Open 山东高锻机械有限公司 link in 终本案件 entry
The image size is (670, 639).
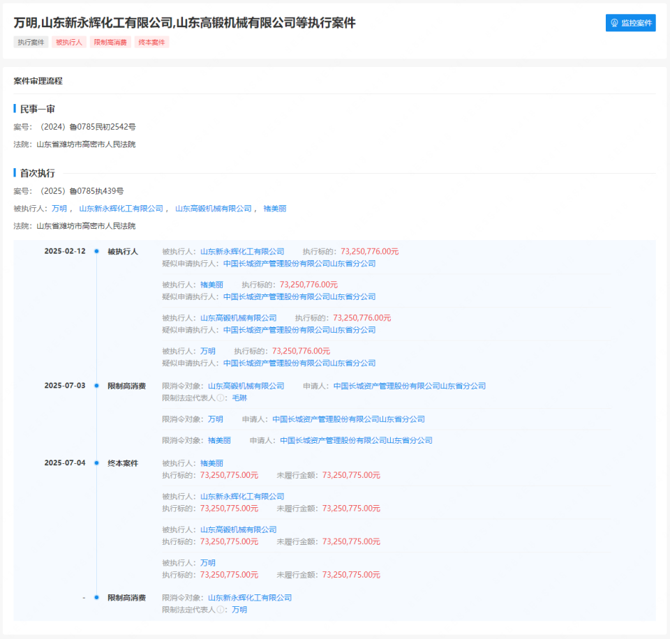239,529
